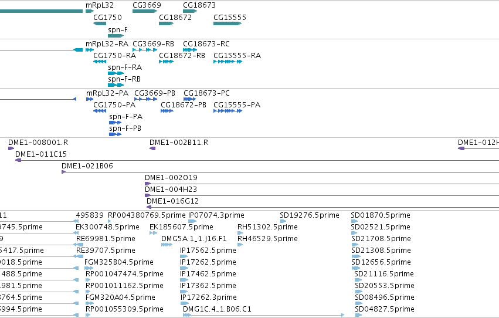
Task: Select the RH51302.5prime EST
Action: pyautogui.click(x=240, y=233)
